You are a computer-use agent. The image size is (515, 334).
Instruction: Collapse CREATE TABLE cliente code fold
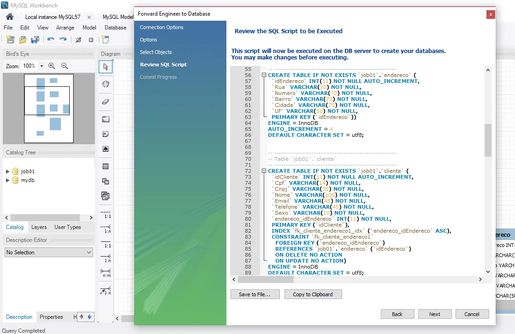263,171
